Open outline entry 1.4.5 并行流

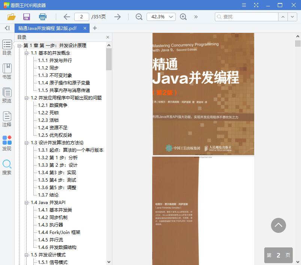tap(51, 240)
